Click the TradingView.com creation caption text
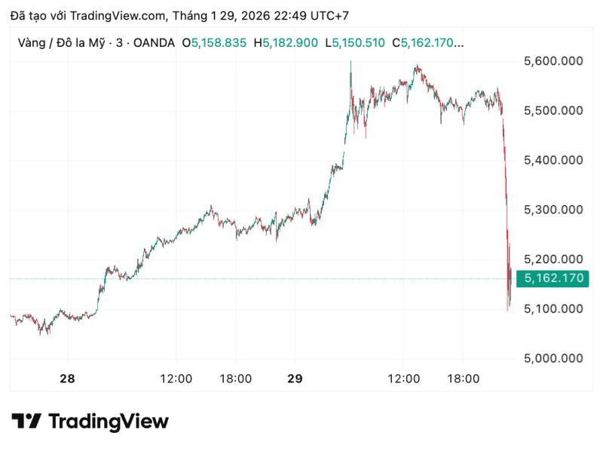The width and height of the screenshot is (603, 451). click(179, 16)
